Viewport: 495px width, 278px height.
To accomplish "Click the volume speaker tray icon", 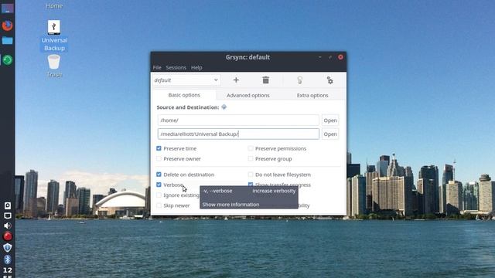I will click(8, 225).
